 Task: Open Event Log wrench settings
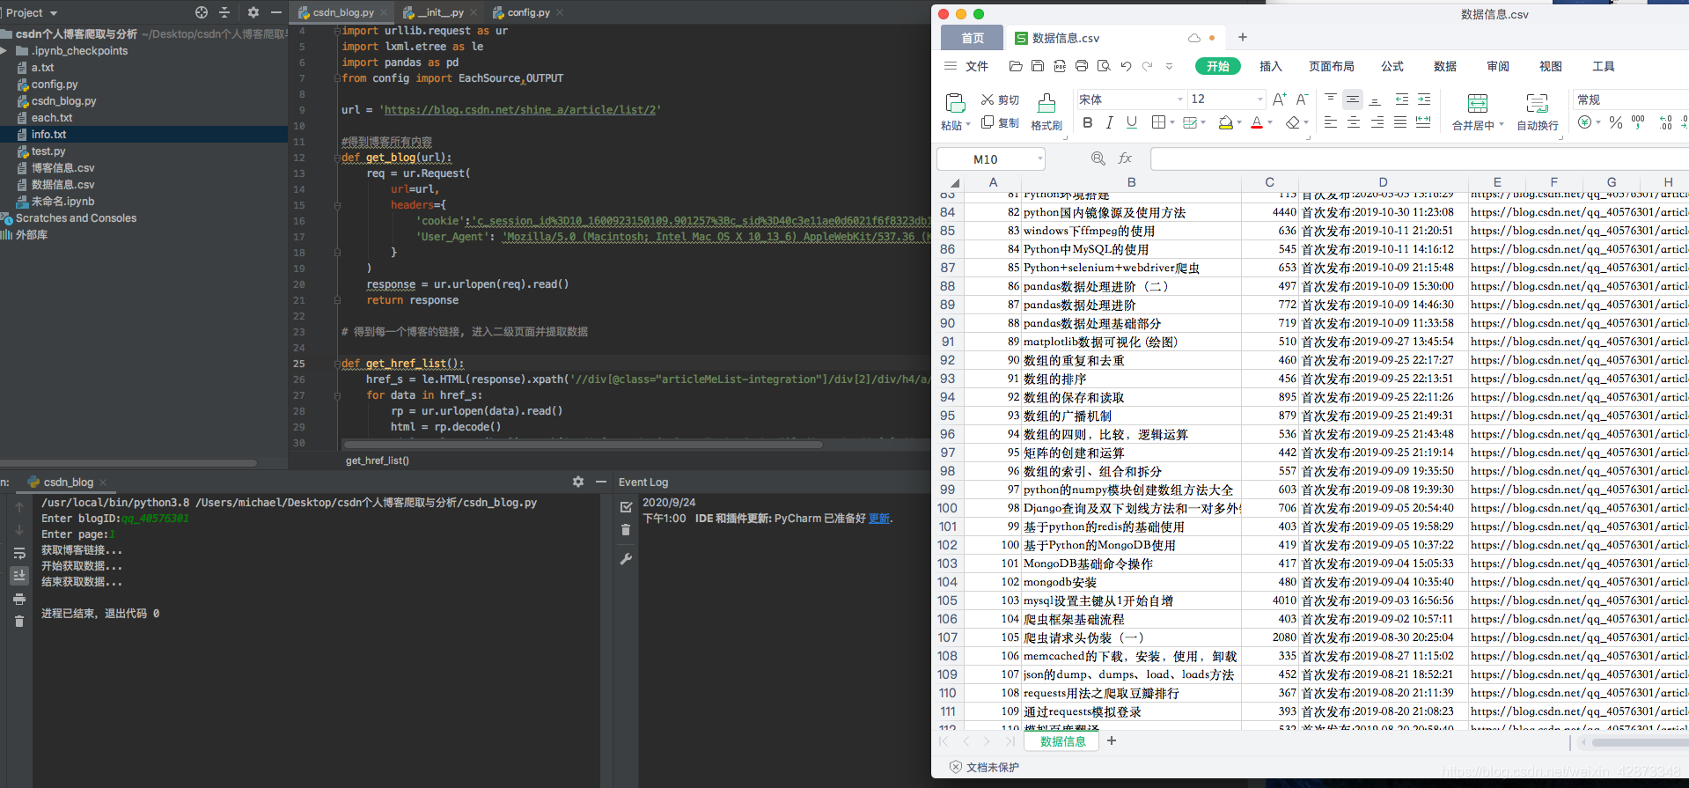click(626, 559)
